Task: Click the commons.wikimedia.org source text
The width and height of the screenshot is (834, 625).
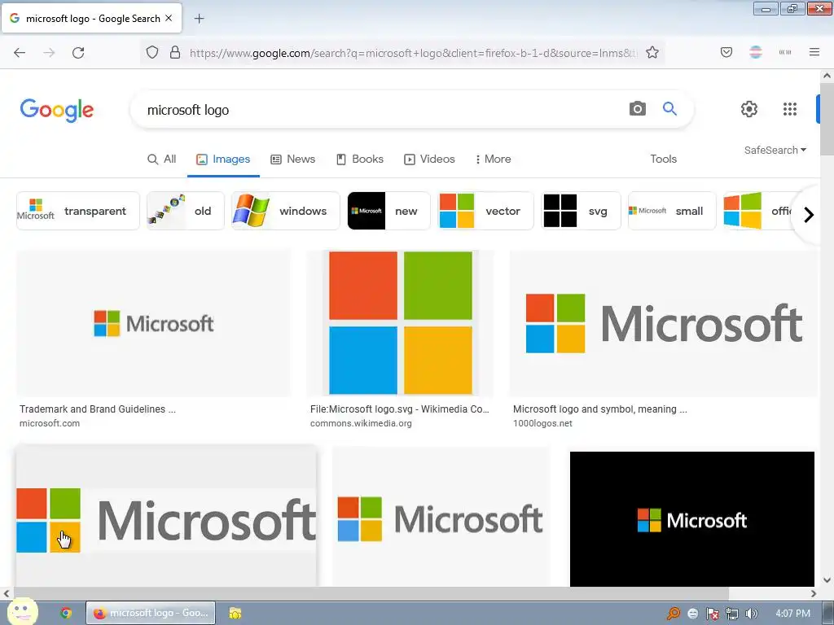Action: coord(361,423)
